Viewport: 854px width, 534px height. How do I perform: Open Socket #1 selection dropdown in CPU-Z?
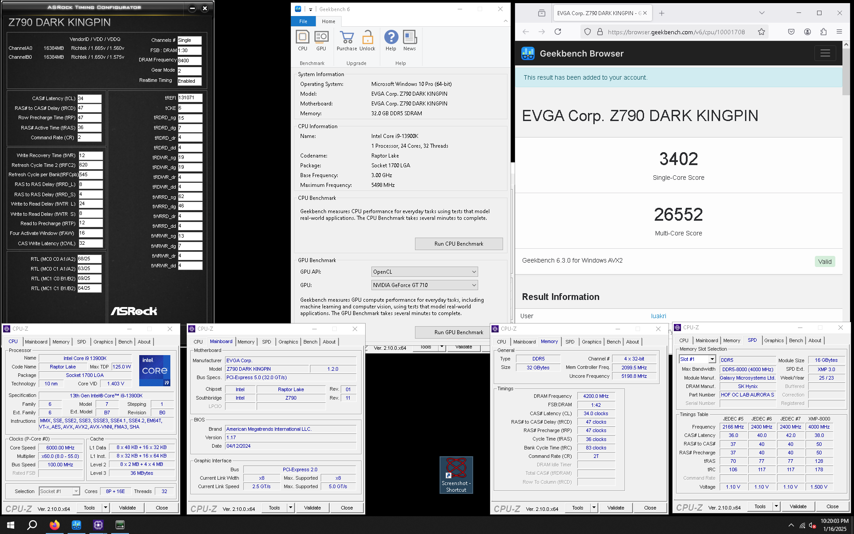[x=59, y=491]
